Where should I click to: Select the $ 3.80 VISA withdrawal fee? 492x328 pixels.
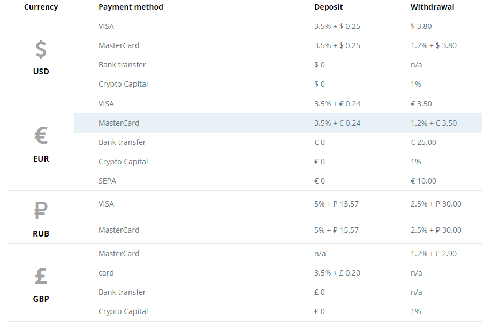(x=421, y=26)
